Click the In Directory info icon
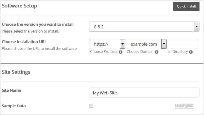The height and width of the screenshot is (115, 204). tap(191, 52)
